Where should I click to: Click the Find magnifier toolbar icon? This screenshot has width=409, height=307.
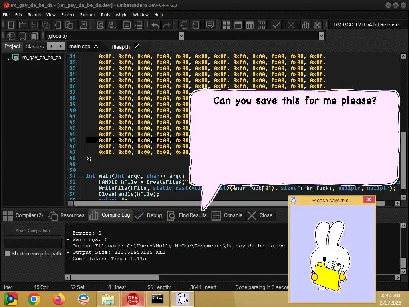pyautogui.click(x=100, y=25)
